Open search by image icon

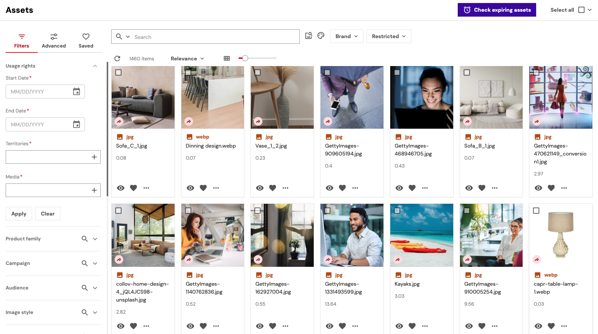point(308,36)
